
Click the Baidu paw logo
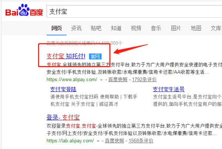[x=24, y=10]
